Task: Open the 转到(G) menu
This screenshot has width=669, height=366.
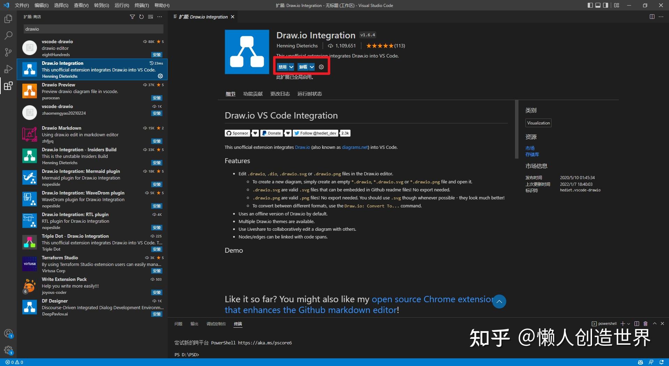Action: tap(101, 5)
